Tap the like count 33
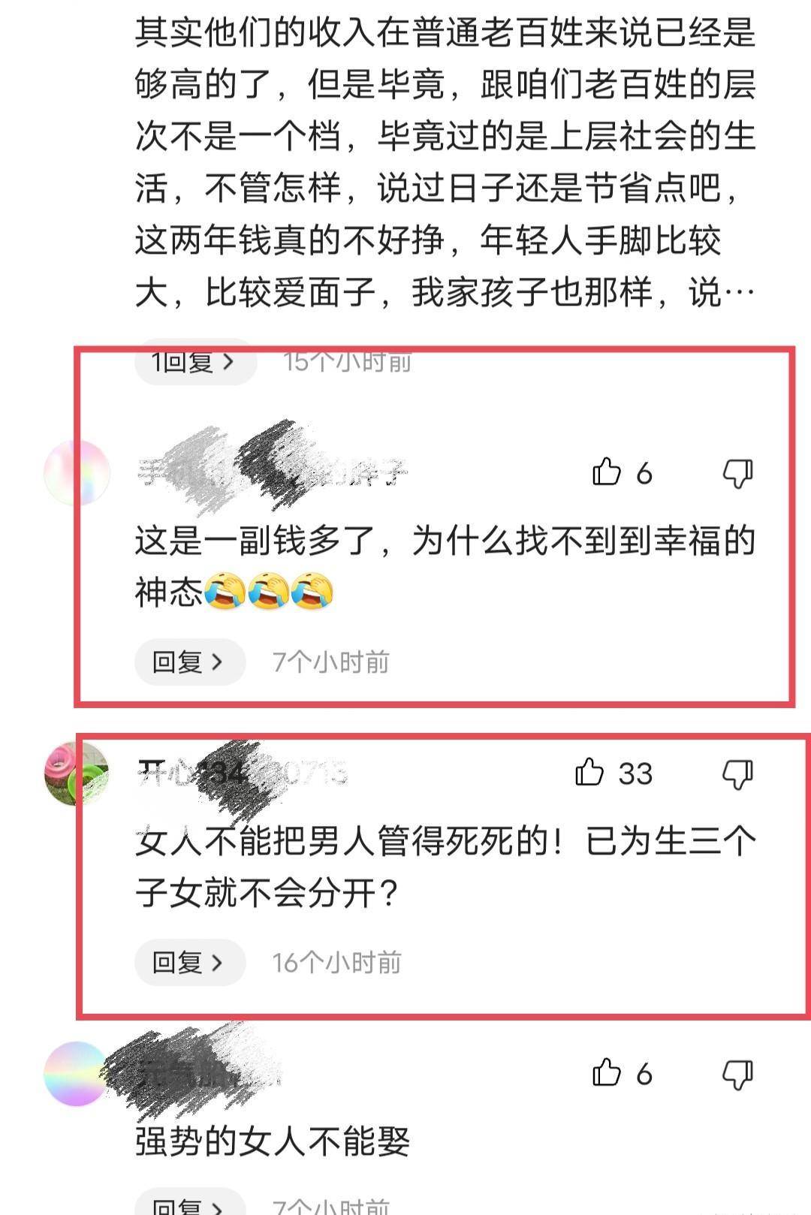Image resolution: width=811 pixels, height=1215 pixels. [x=635, y=773]
